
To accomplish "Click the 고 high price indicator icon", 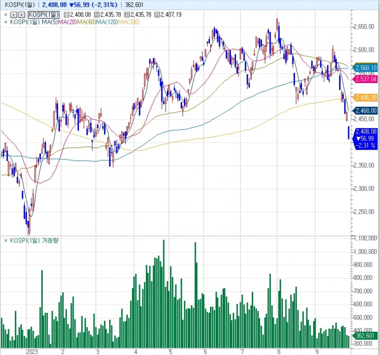I will click(127, 15).
